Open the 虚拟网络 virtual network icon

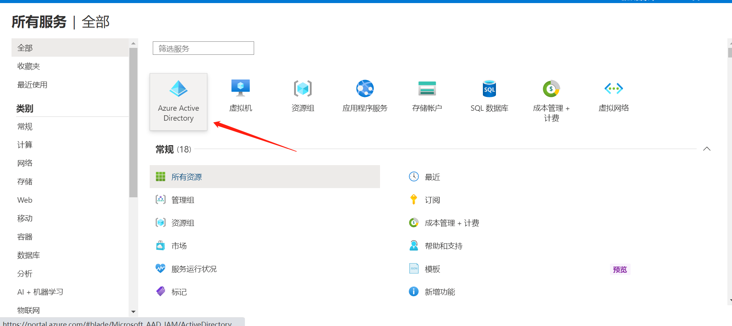pyautogui.click(x=614, y=88)
